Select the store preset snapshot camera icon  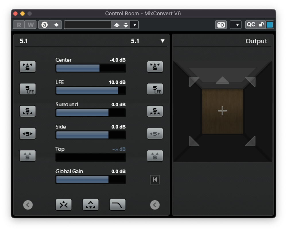point(221,25)
